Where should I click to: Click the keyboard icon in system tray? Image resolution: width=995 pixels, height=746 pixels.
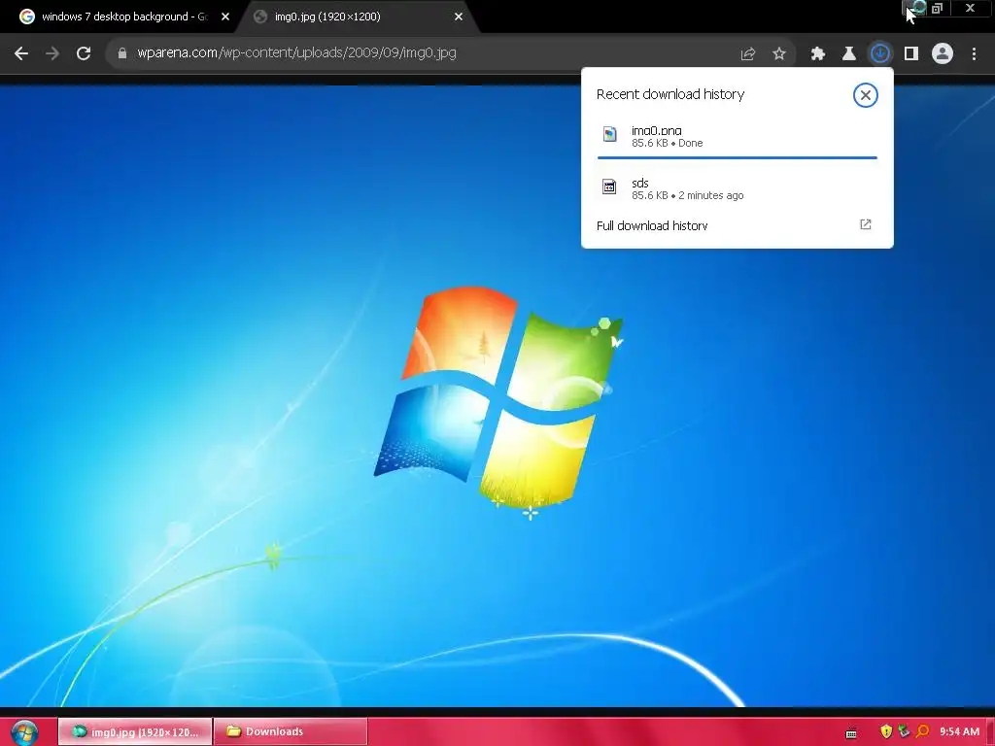pyautogui.click(x=851, y=733)
